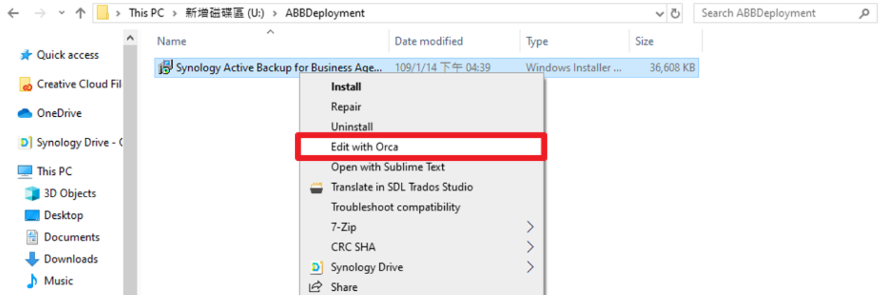This screenshot has width=884, height=295.
Task: Click the Back navigation arrow
Action: (x=13, y=13)
